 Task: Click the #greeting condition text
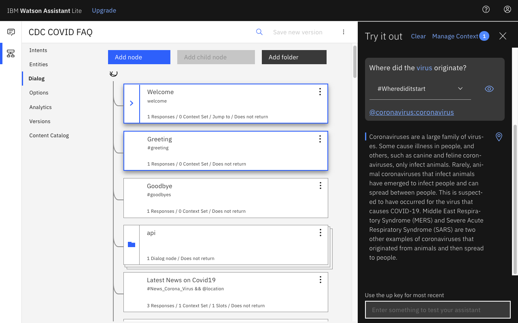(158, 148)
